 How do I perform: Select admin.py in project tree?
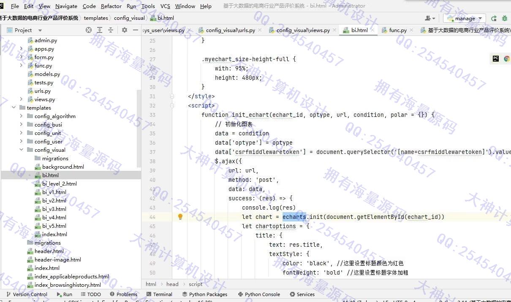pyautogui.click(x=46, y=40)
